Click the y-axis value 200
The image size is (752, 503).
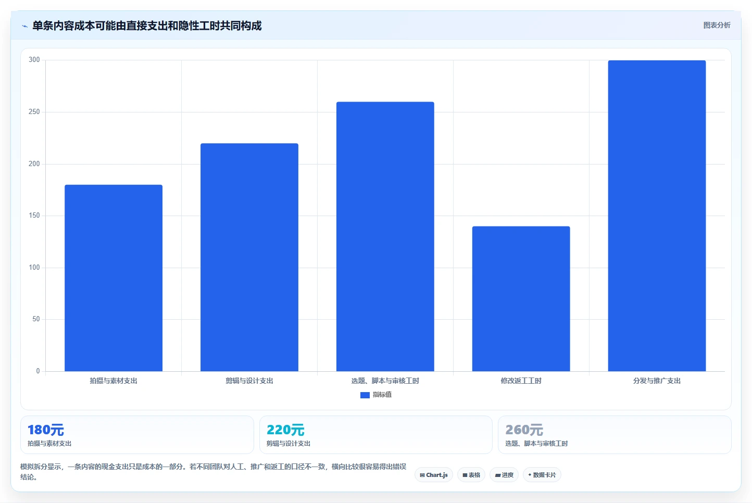click(34, 164)
